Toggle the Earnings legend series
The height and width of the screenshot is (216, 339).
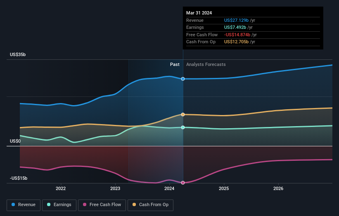pyautogui.click(x=59, y=205)
